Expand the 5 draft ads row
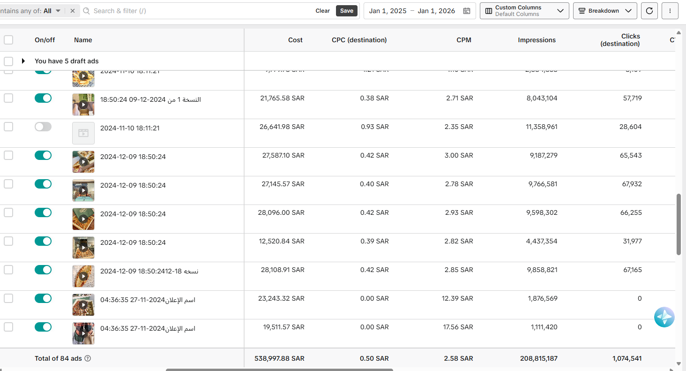 (x=23, y=61)
